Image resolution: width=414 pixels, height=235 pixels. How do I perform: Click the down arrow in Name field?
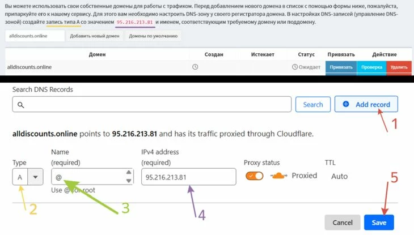click(x=129, y=181)
